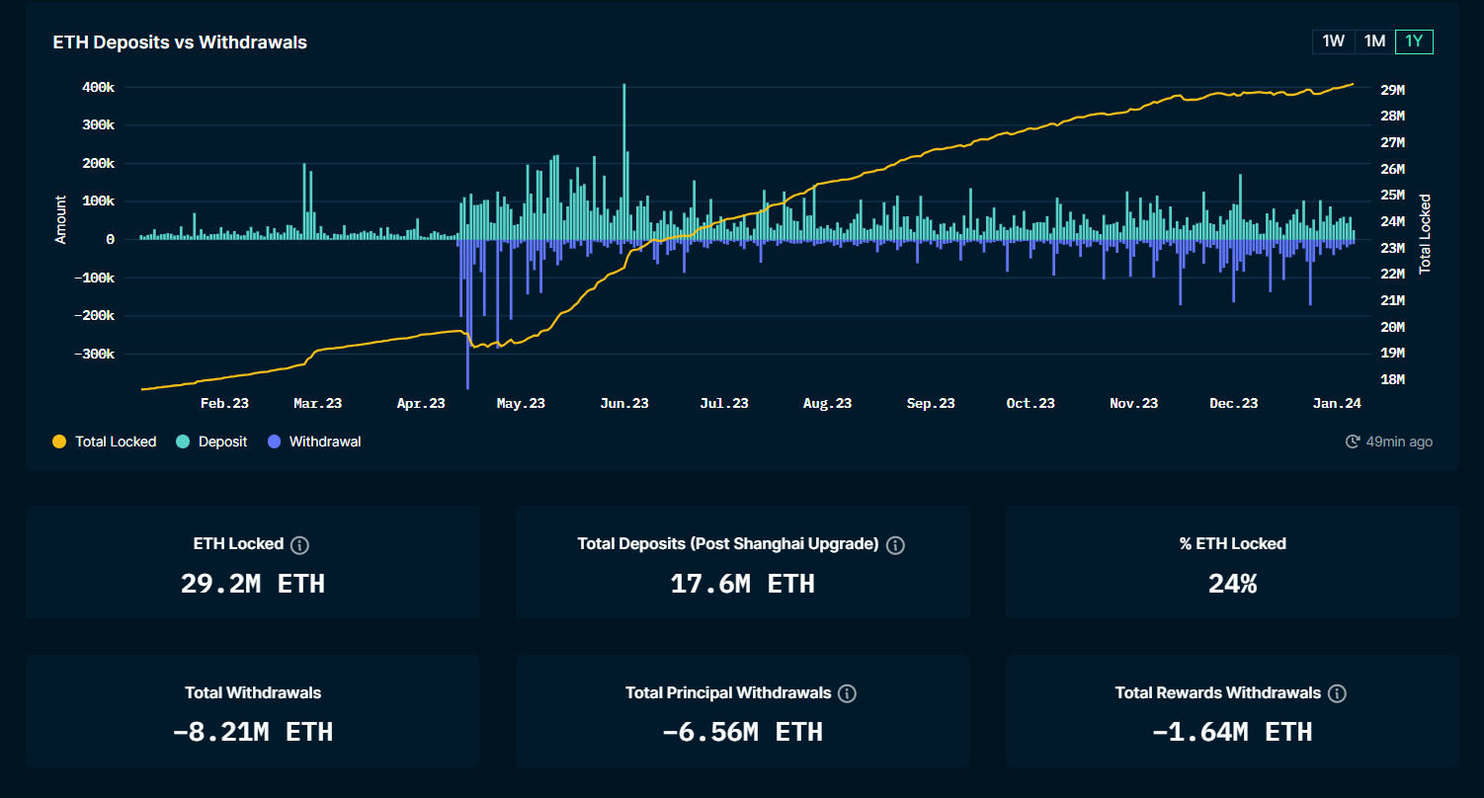Switch chart range to 1W
Image resolution: width=1484 pixels, height=798 pixels.
1333,41
